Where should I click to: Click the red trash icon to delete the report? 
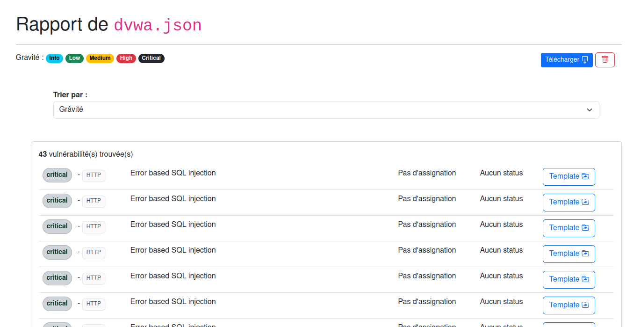click(605, 59)
